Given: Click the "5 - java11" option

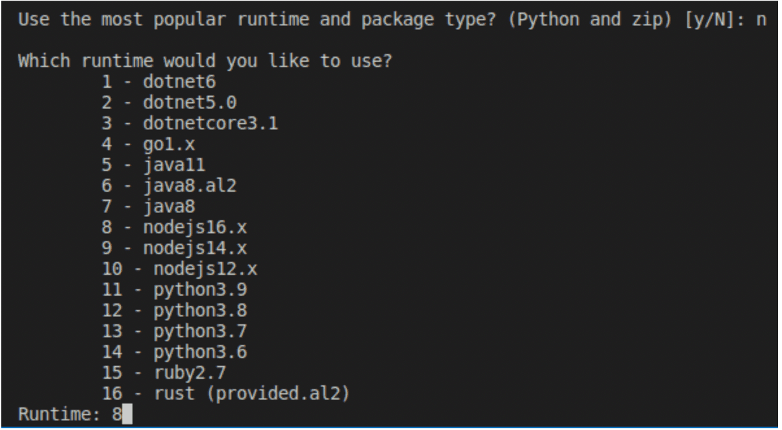Looking at the screenshot, I should (x=153, y=165).
